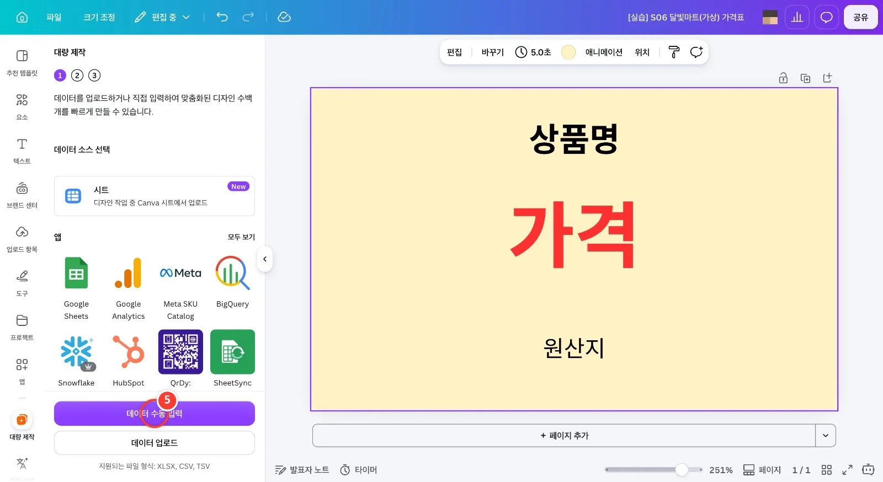The image size is (883, 482).
Task: Choose the BigQuery app
Action: (232, 282)
